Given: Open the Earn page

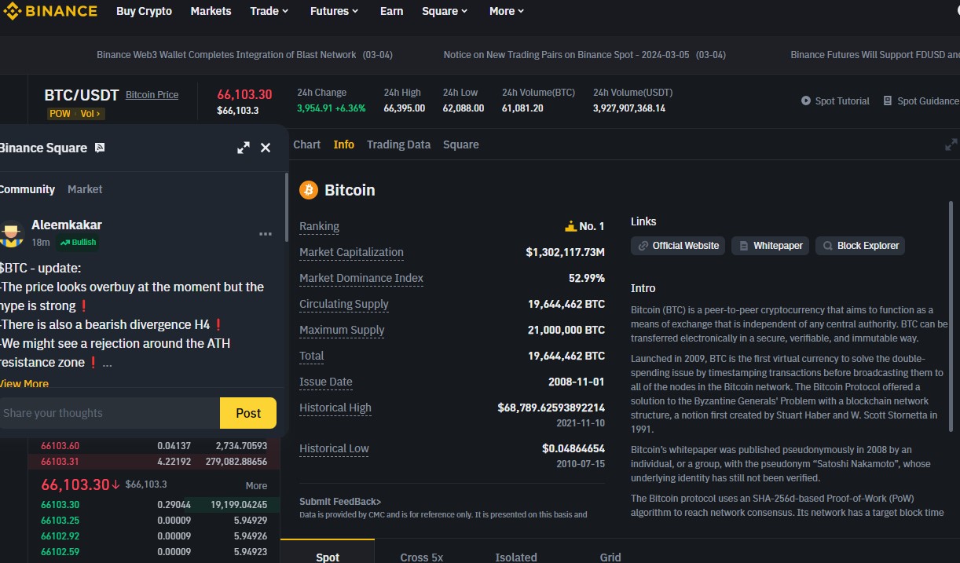Looking at the screenshot, I should point(391,11).
